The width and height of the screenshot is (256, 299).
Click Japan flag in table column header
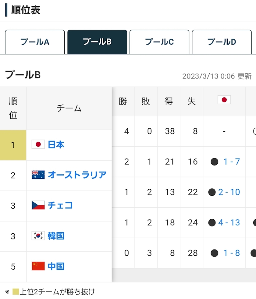224,100
